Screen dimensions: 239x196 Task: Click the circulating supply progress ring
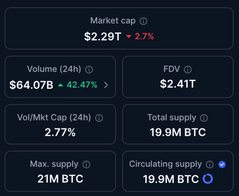208,179
